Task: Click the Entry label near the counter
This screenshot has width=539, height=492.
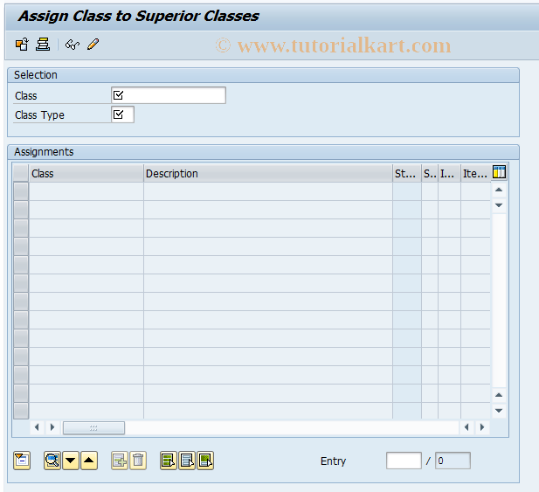Action: point(333,461)
